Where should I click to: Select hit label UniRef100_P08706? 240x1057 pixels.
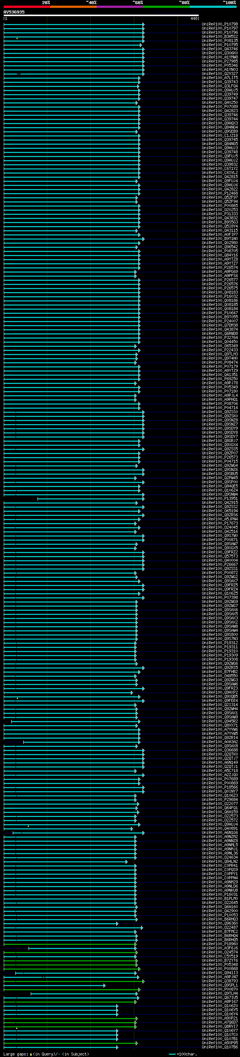pos(220,404)
